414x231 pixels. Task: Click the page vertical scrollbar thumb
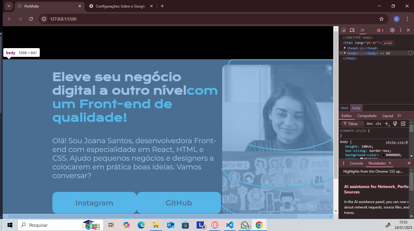point(336,105)
